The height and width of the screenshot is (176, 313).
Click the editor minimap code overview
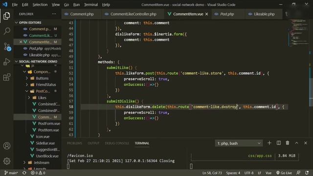tap(299, 33)
